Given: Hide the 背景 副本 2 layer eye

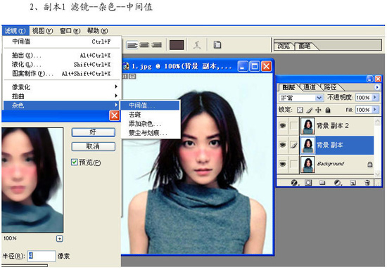Looking at the screenshot, I should [283, 126].
